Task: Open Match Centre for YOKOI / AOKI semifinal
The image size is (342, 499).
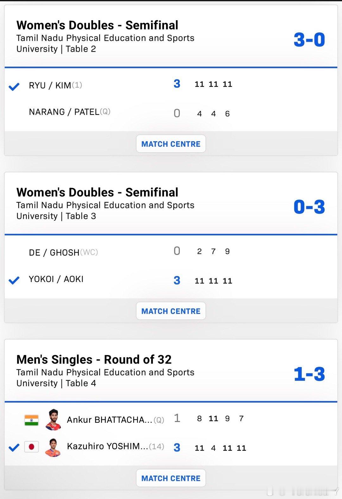Action: (171, 311)
